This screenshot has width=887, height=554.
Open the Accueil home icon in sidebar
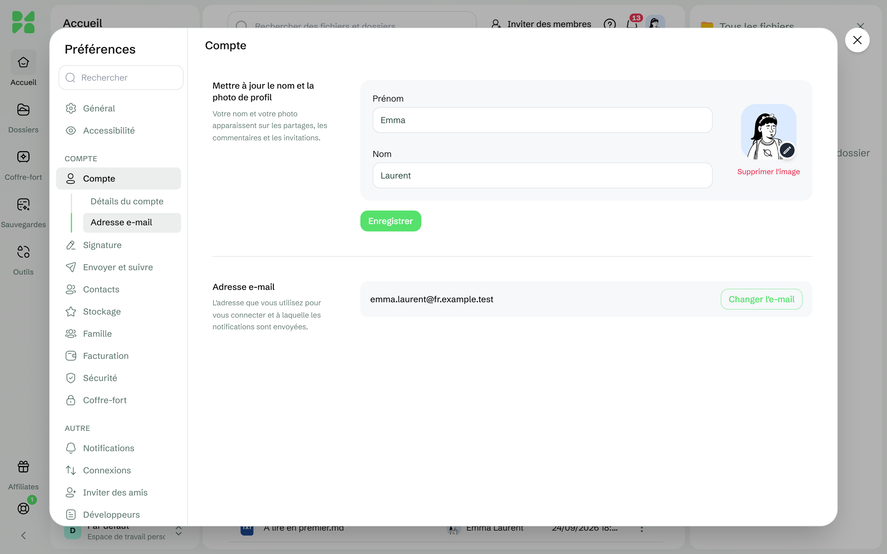click(x=23, y=63)
